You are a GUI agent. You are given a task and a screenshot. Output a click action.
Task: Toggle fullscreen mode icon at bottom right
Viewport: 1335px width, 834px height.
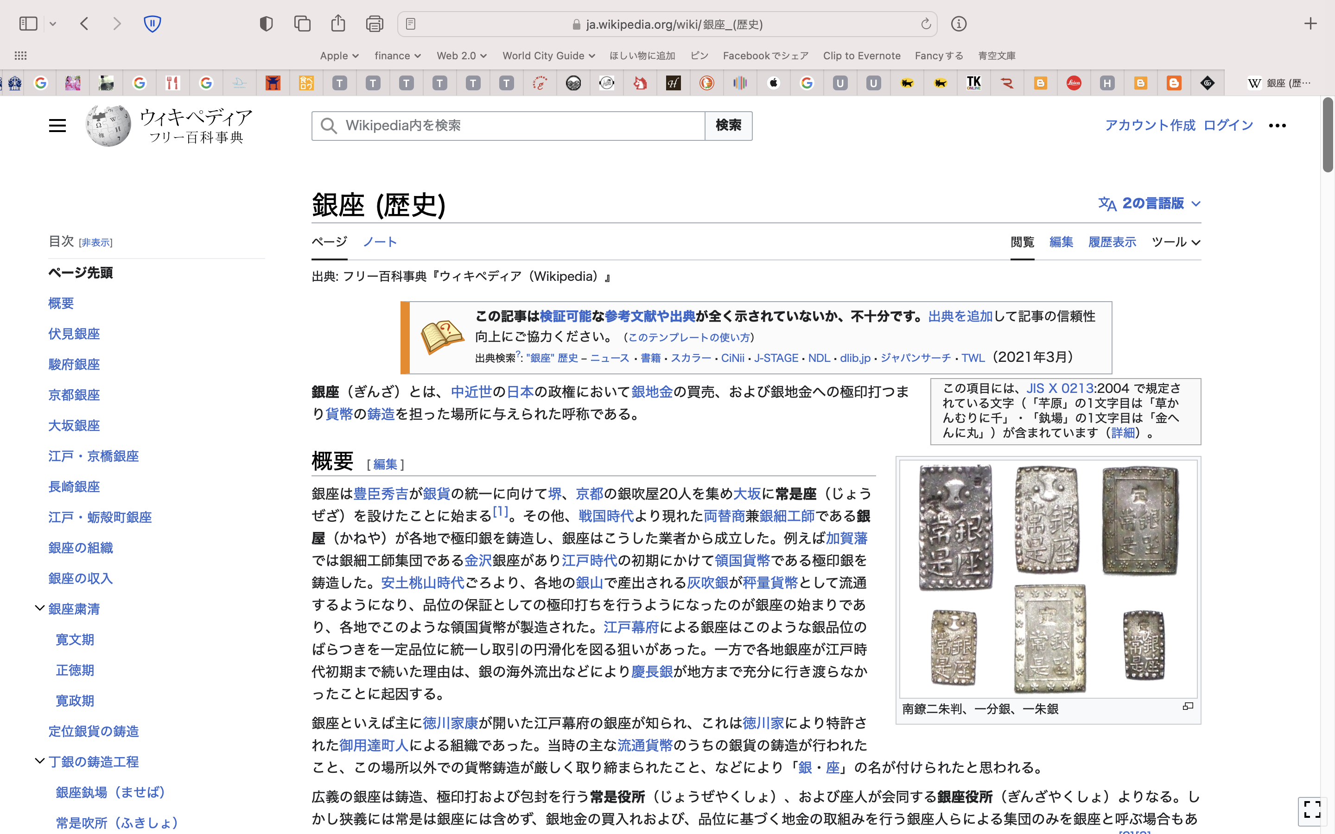(1312, 809)
